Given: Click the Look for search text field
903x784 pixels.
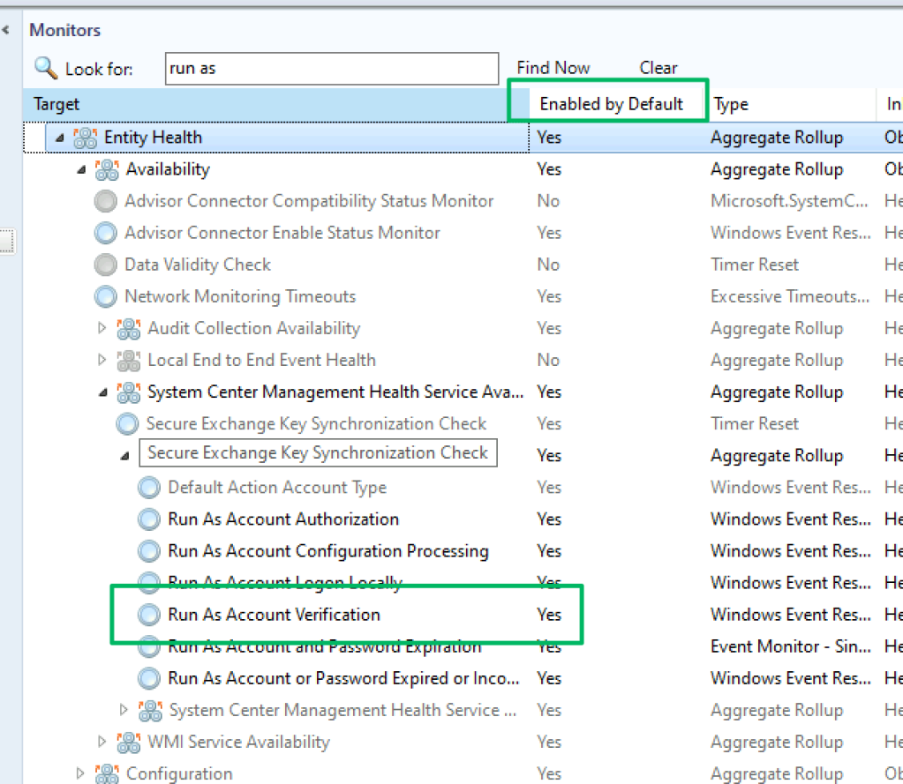Looking at the screenshot, I should pyautogui.click(x=332, y=68).
